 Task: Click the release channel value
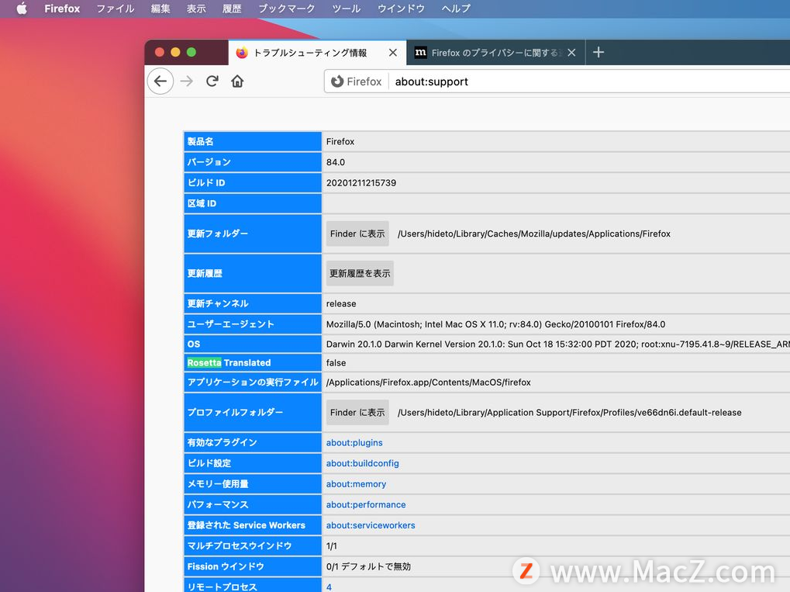341,303
